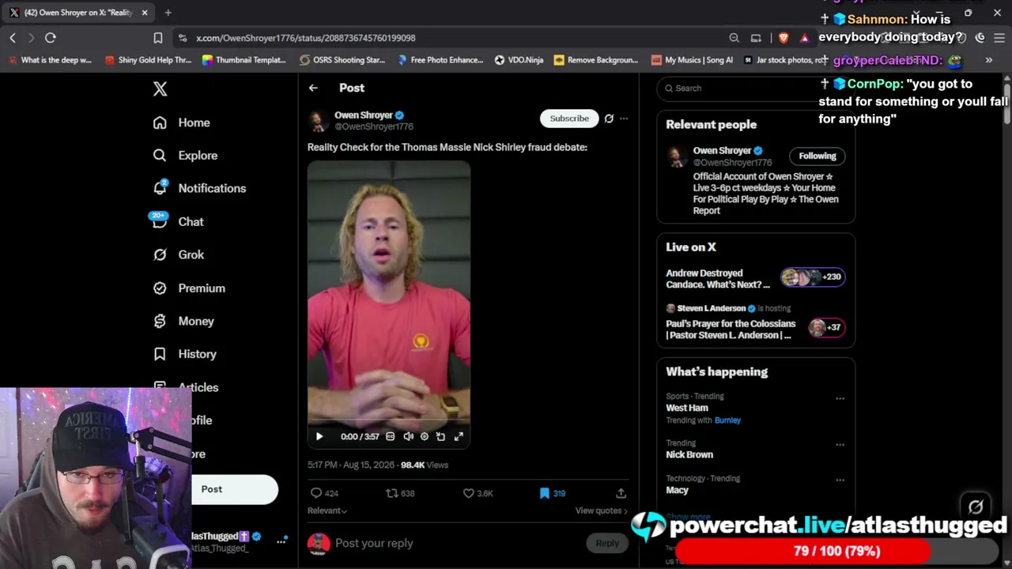The width and height of the screenshot is (1012, 569).
Task: Toggle the bookmark showing 319
Action: 552,493
